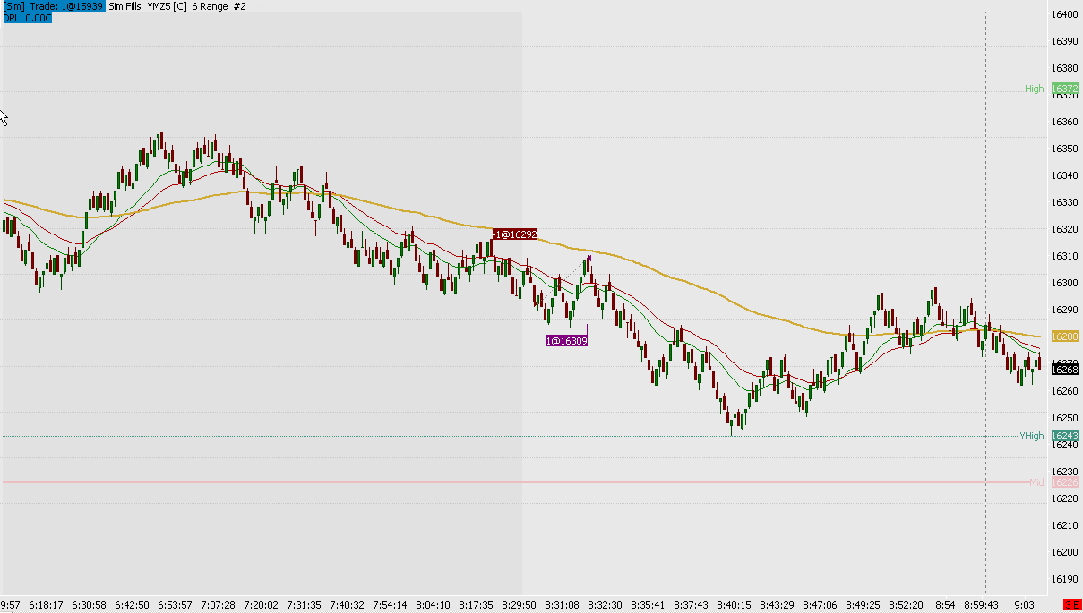Click the purple fill arrow on the chart
1083x613 pixels.
[589, 260]
